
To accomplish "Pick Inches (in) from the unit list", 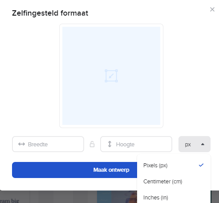I will [x=174, y=198].
